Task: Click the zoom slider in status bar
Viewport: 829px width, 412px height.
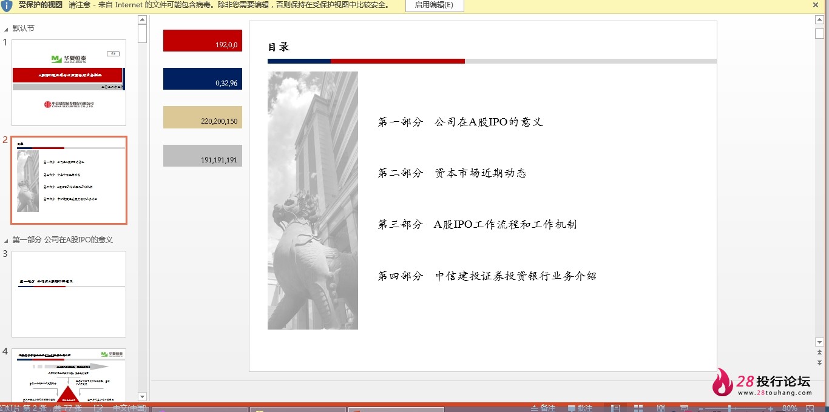Action: [736, 408]
